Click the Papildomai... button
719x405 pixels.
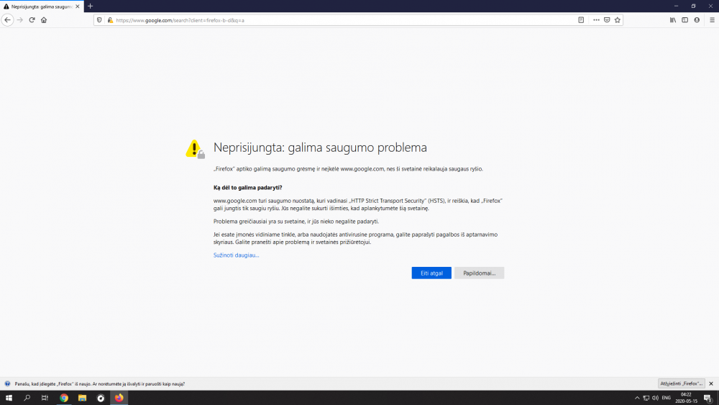479,273
